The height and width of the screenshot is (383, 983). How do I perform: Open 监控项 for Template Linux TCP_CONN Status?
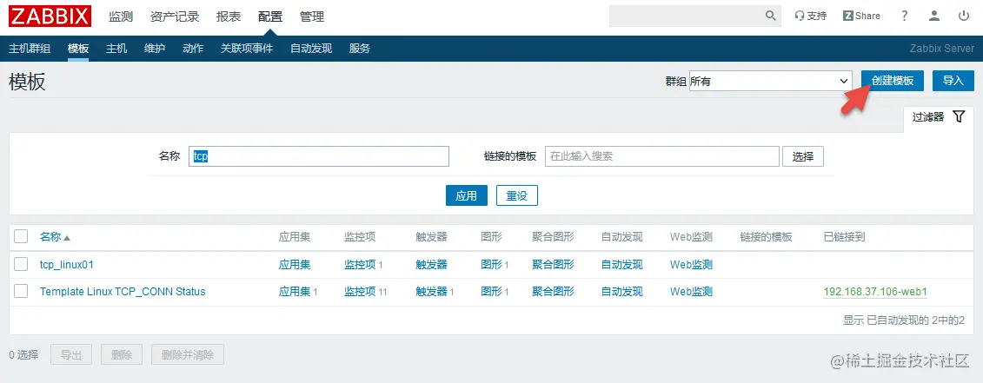pyautogui.click(x=360, y=292)
